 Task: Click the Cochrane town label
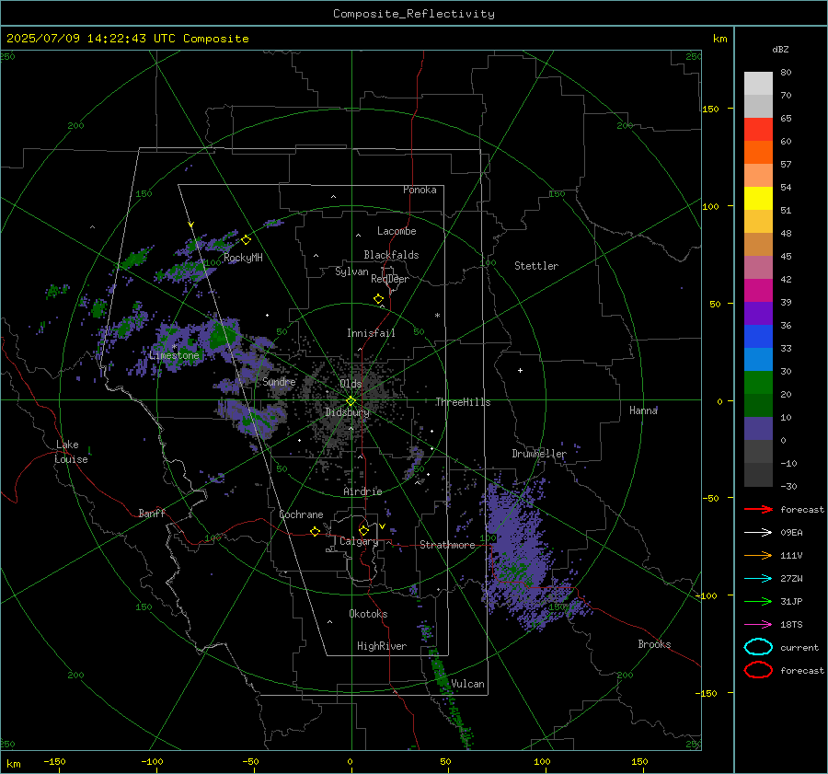pos(301,514)
